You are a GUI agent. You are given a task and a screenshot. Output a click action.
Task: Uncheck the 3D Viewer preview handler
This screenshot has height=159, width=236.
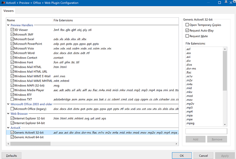point(12,30)
